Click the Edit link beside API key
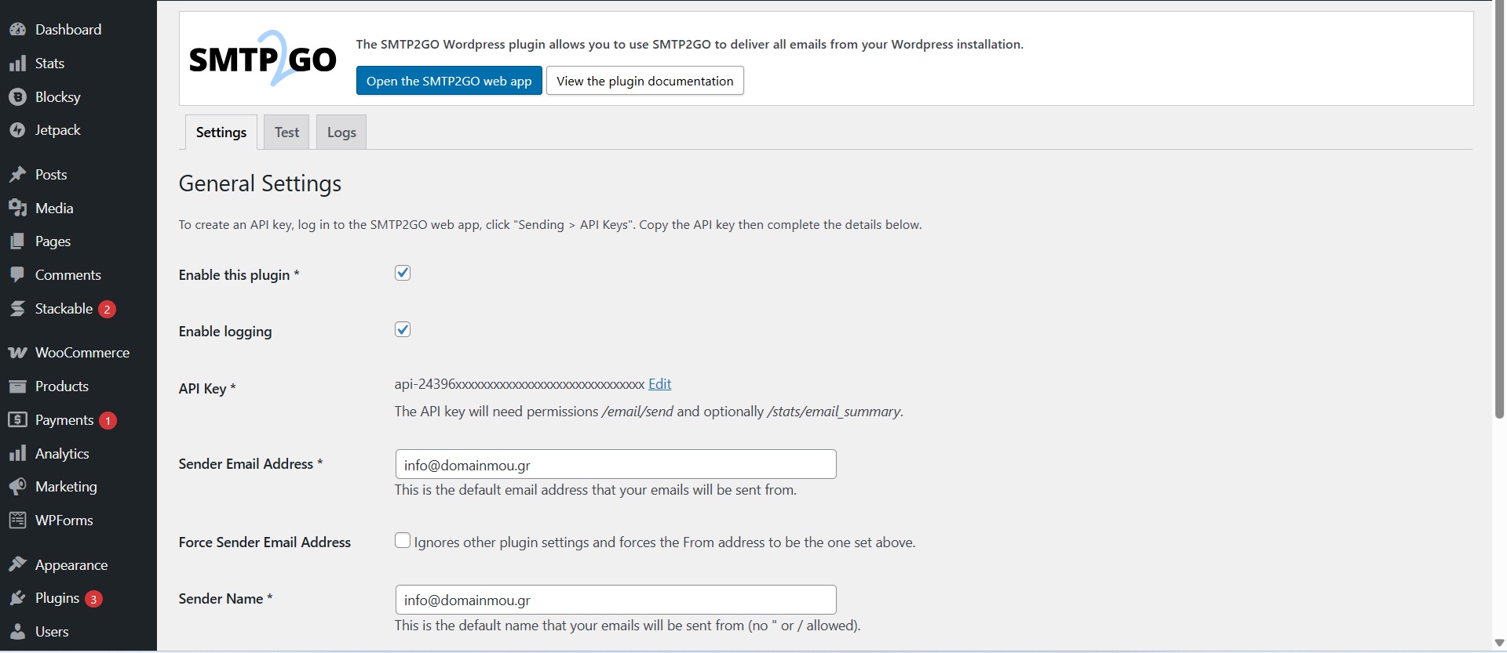1507x653 pixels. (x=659, y=384)
